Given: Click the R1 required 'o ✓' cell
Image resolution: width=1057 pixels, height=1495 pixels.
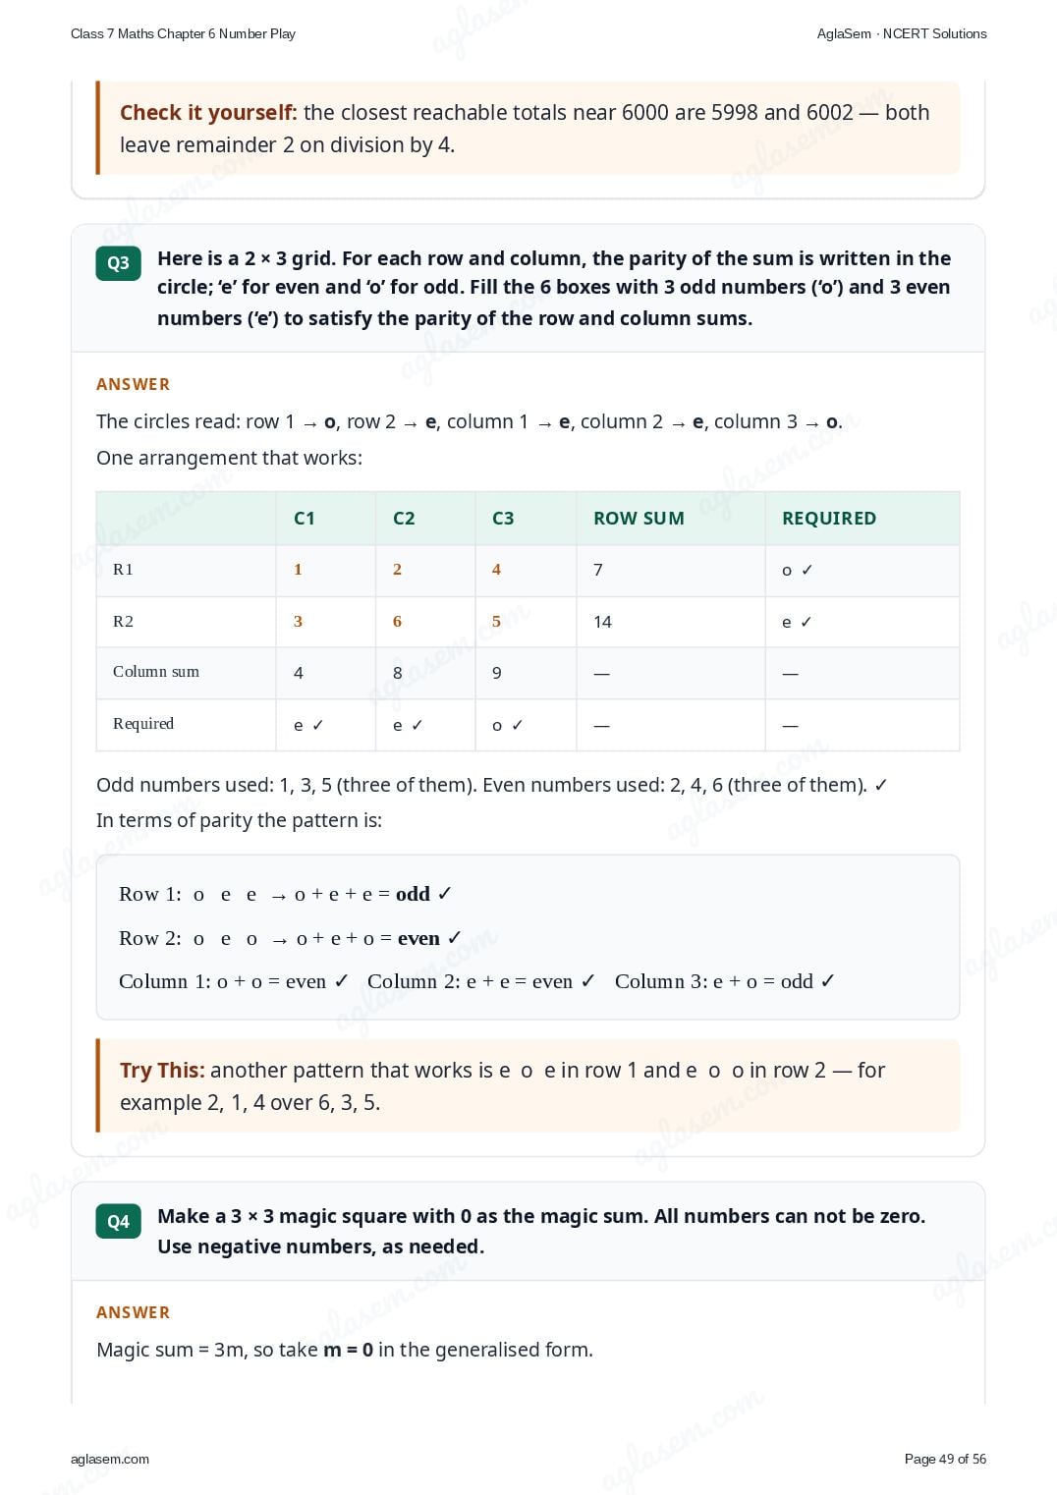Looking at the screenshot, I should [862, 571].
